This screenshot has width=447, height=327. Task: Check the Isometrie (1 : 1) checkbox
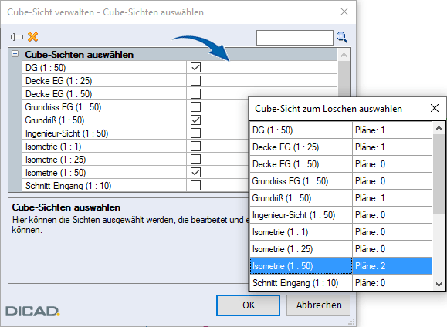(195, 146)
